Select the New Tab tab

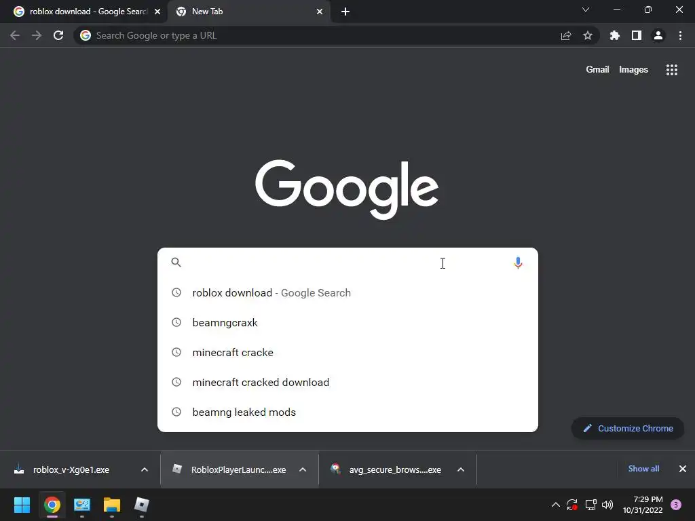[x=248, y=12]
